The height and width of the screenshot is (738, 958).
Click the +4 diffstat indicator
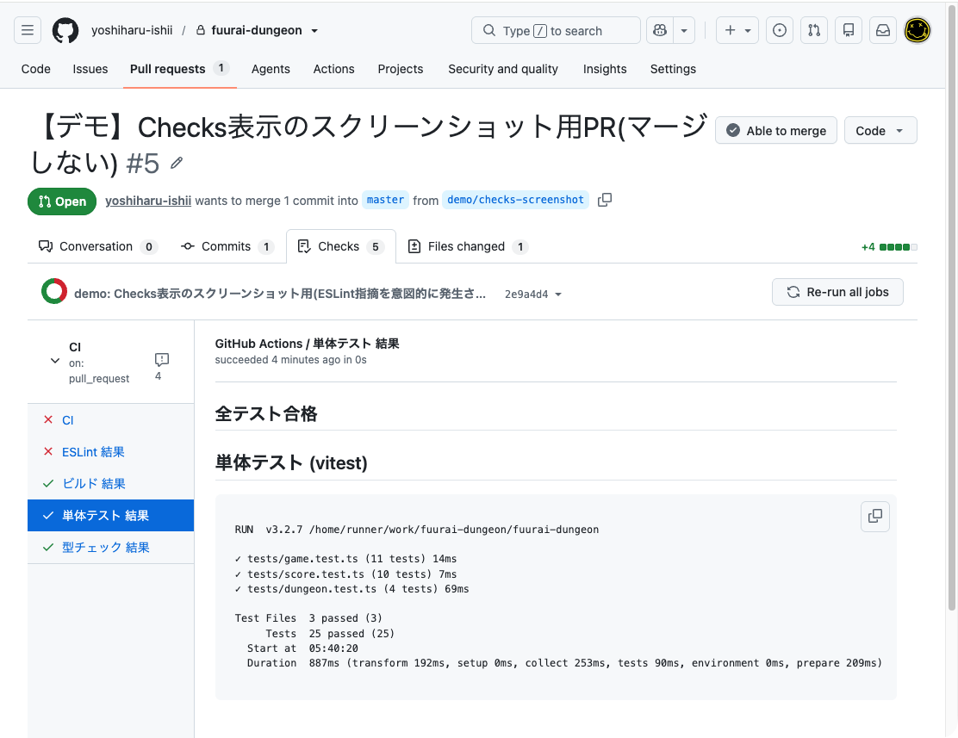tap(889, 247)
